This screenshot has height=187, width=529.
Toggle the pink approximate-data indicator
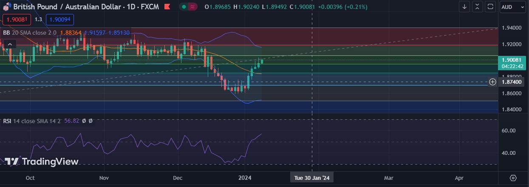coord(193,7)
